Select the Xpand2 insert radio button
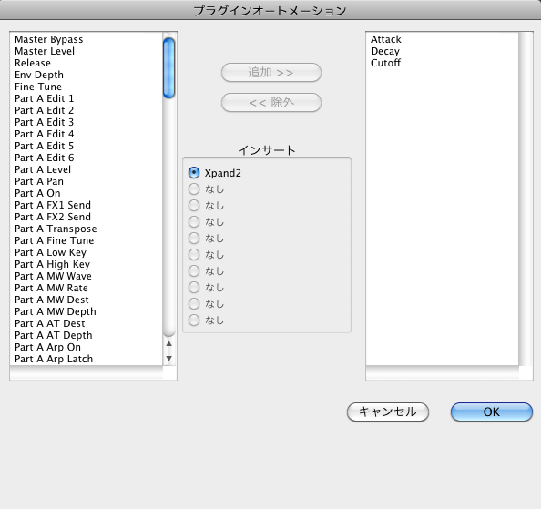The image size is (541, 509). click(x=194, y=173)
